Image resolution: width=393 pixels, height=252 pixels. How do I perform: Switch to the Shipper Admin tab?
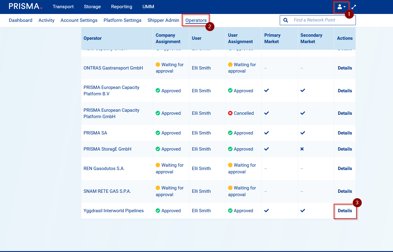[163, 20]
